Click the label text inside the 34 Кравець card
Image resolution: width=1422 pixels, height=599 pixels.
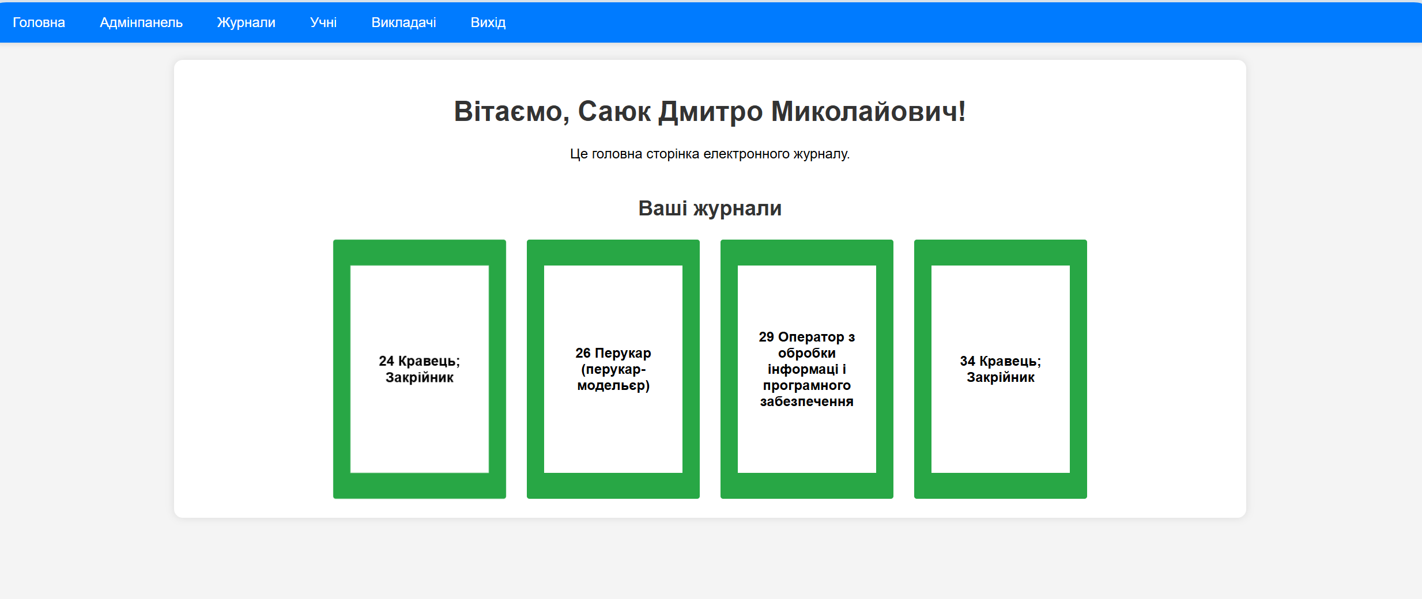tap(999, 370)
